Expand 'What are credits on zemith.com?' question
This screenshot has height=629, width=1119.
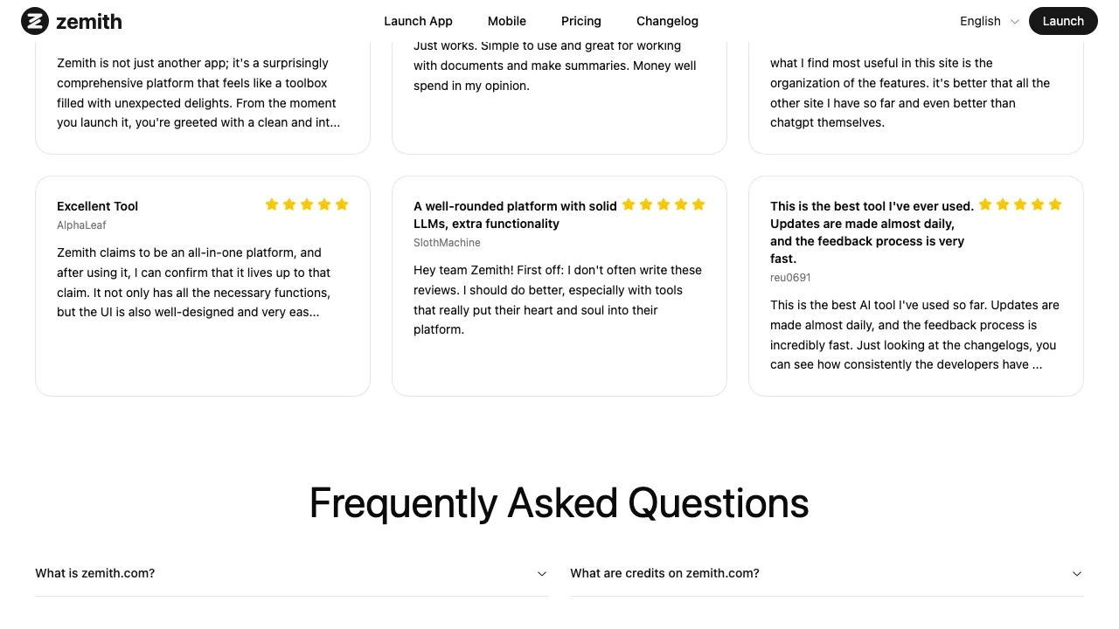(826, 573)
